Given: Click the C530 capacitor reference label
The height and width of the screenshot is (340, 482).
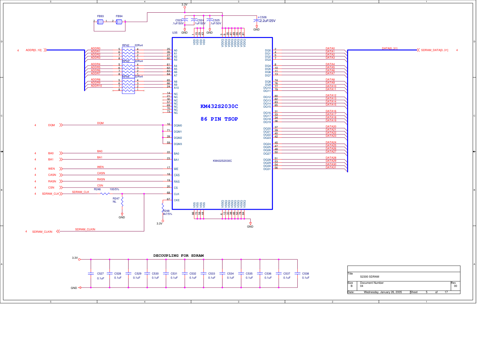Looking at the screenshot, I should click(155, 274).
